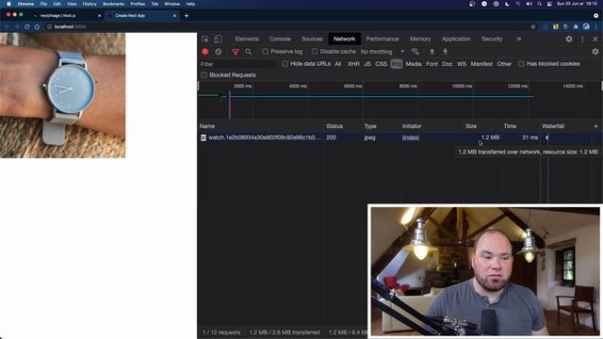Export HAR file with download arrow
This screenshot has width=603, height=339.
[445, 52]
